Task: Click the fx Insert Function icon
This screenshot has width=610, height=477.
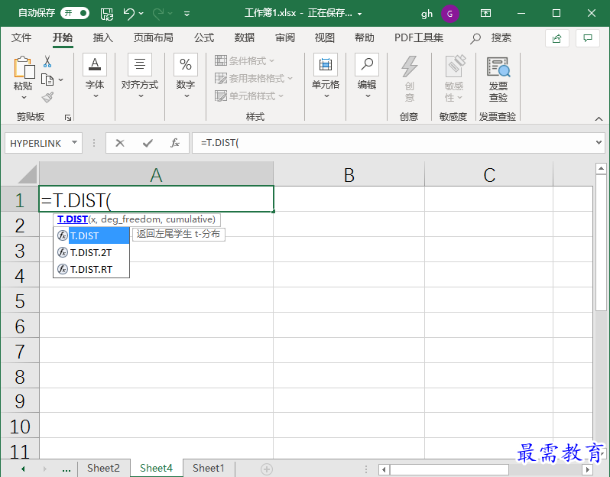Action: 175,143
